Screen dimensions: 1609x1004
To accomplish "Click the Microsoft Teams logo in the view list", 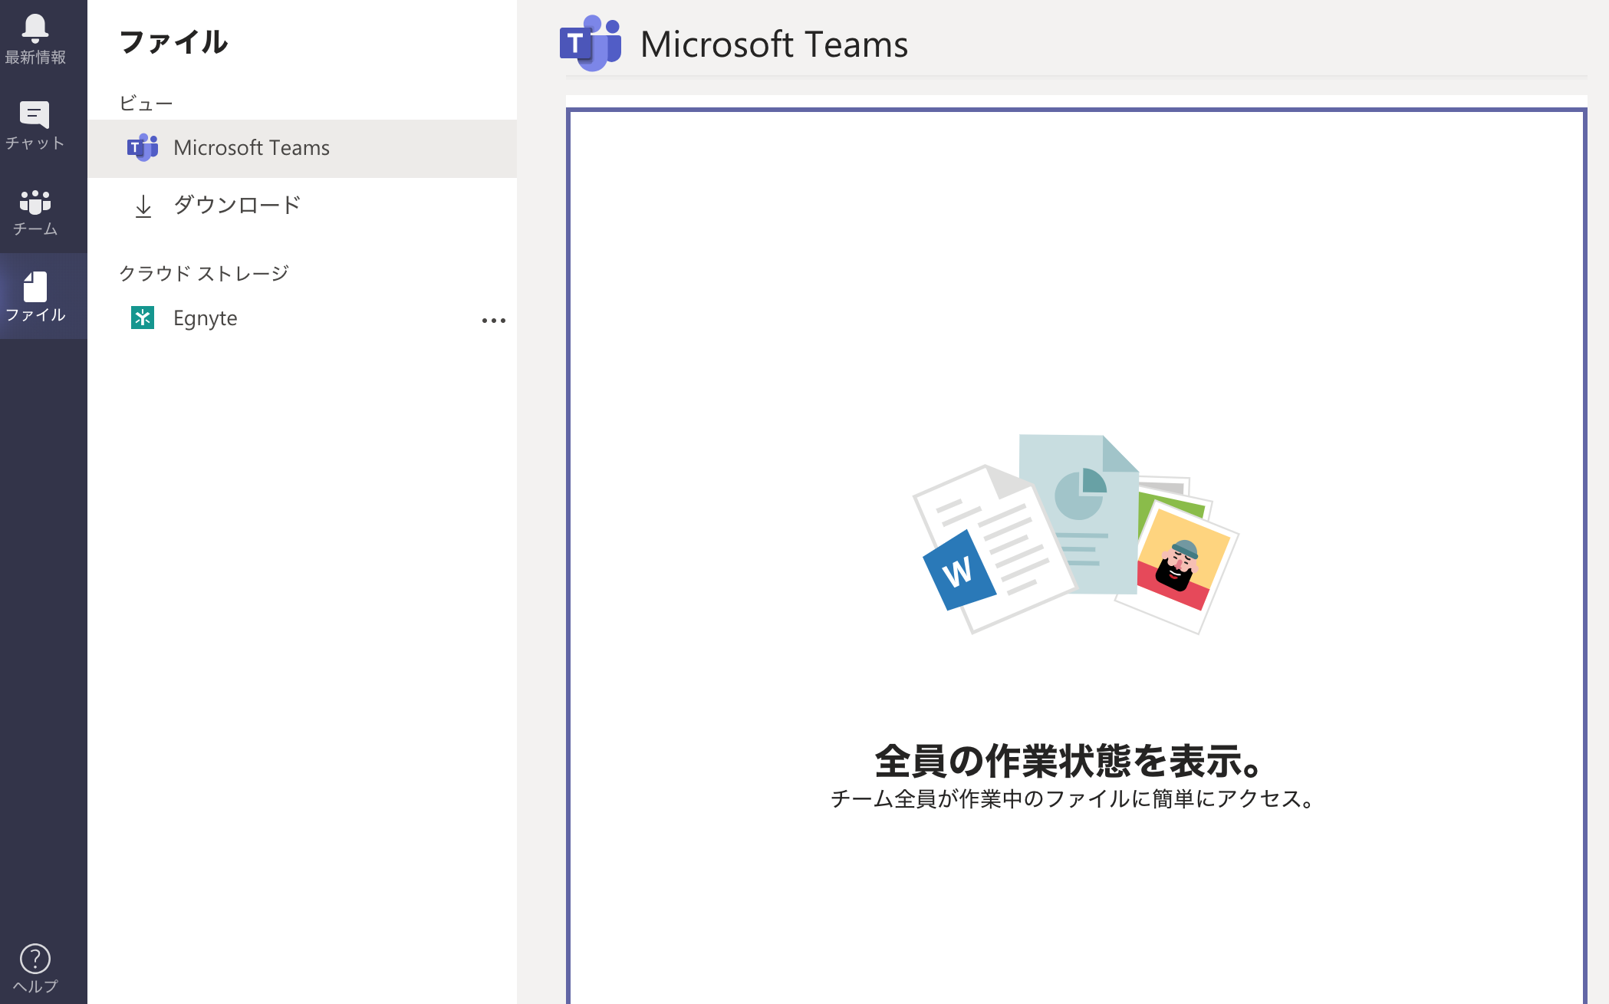I will pyautogui.click(x=143, y=147).
